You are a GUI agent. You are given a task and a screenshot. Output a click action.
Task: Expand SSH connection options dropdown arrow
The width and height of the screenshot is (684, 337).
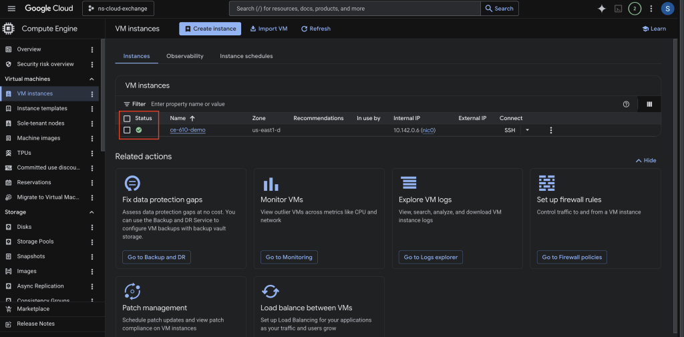pyautogui.click(x=528, y=130)
